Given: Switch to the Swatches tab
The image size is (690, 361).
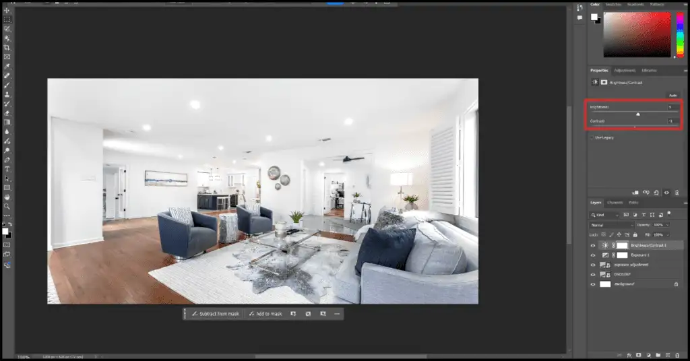Looking at the screenshot, I should pos(613,4).
